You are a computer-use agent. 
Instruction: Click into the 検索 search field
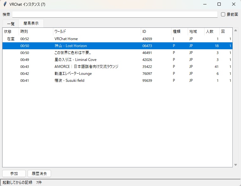pos(115,15)
